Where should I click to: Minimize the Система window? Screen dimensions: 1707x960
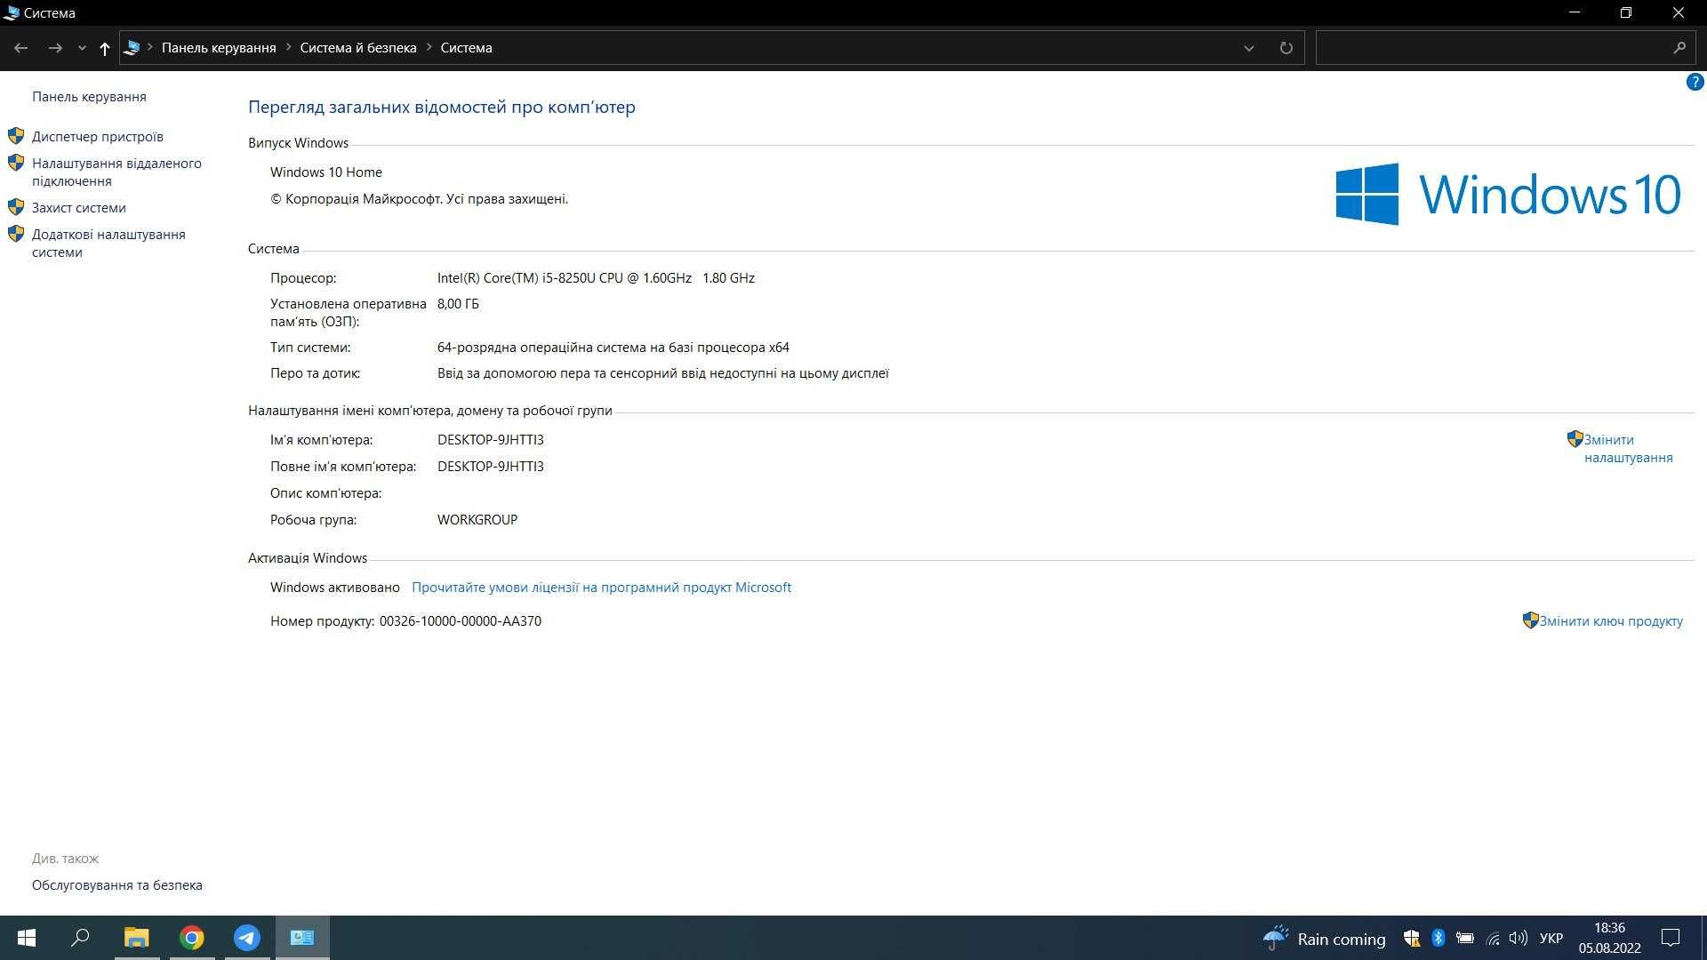(1575, 12)
